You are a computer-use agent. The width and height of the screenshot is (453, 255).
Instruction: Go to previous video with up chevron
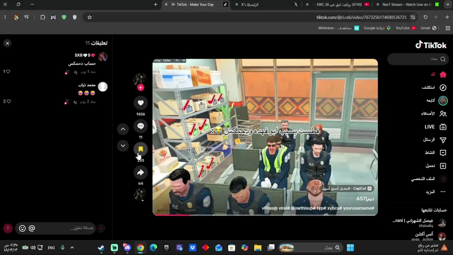[123, 129]
